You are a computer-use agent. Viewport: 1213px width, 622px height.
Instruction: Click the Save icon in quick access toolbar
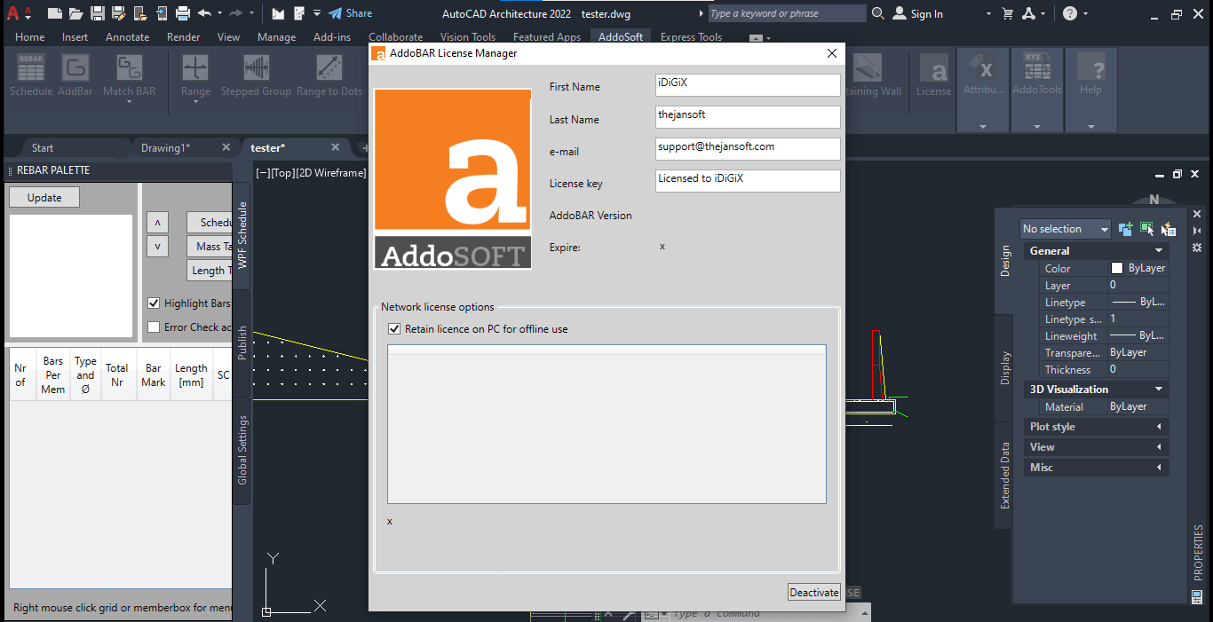(98, 13)
